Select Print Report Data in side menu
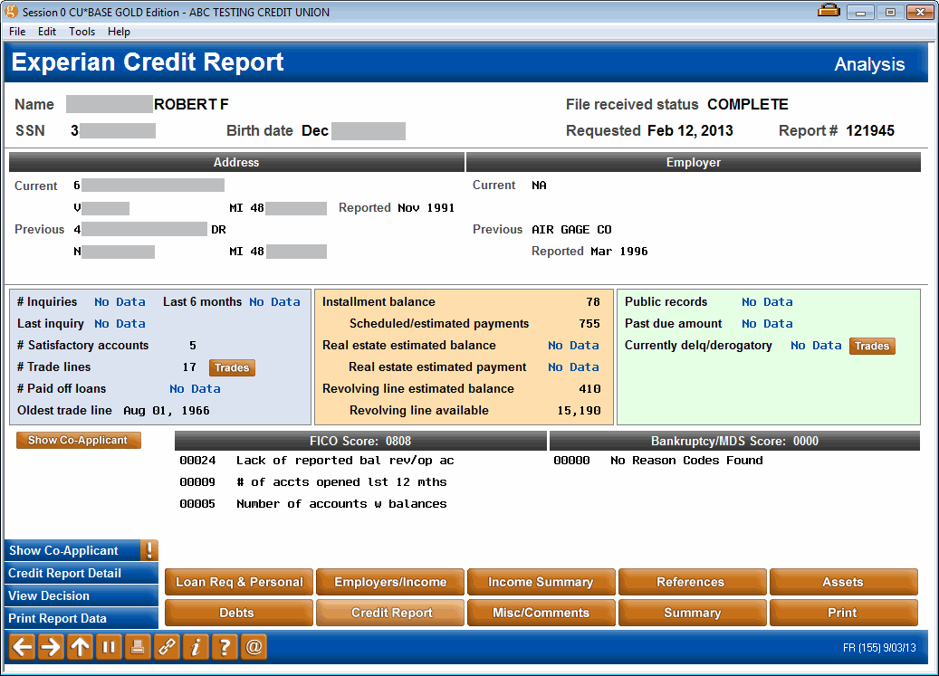Image resolution: width=939 pixels, height=676 pixels. coord(81,619)
